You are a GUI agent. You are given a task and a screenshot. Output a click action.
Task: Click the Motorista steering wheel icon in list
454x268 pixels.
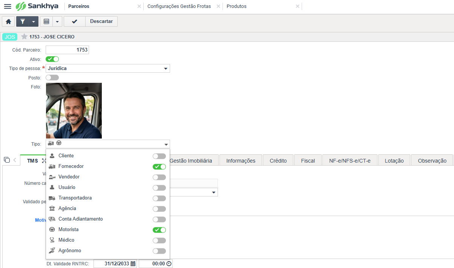(x=52, y=230)
